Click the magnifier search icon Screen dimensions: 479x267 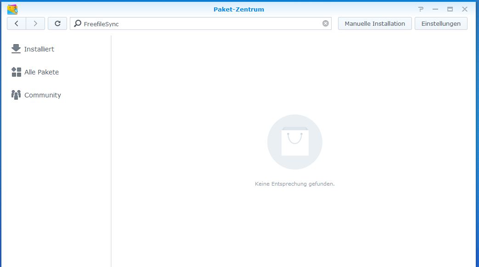(78, 23)
